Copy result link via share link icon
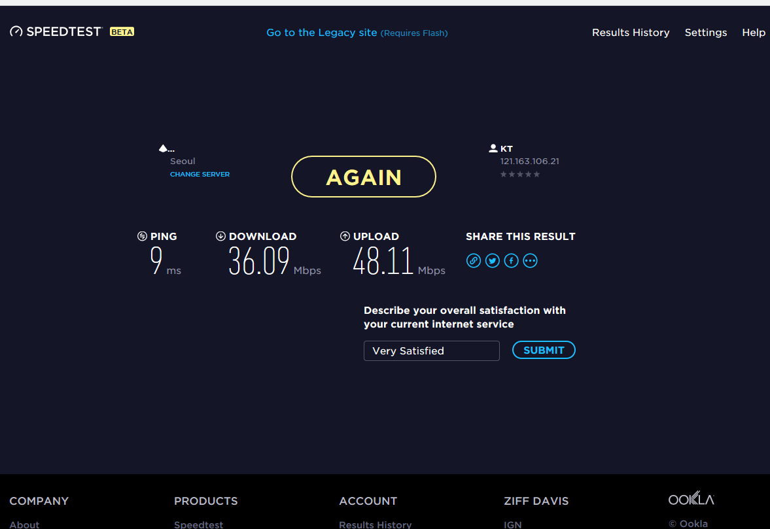The image size is (770, 529). [x=474, y=261]
